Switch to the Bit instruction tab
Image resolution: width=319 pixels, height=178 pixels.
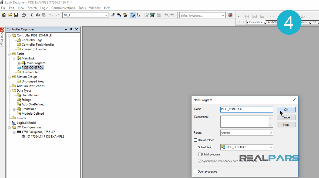314,22
